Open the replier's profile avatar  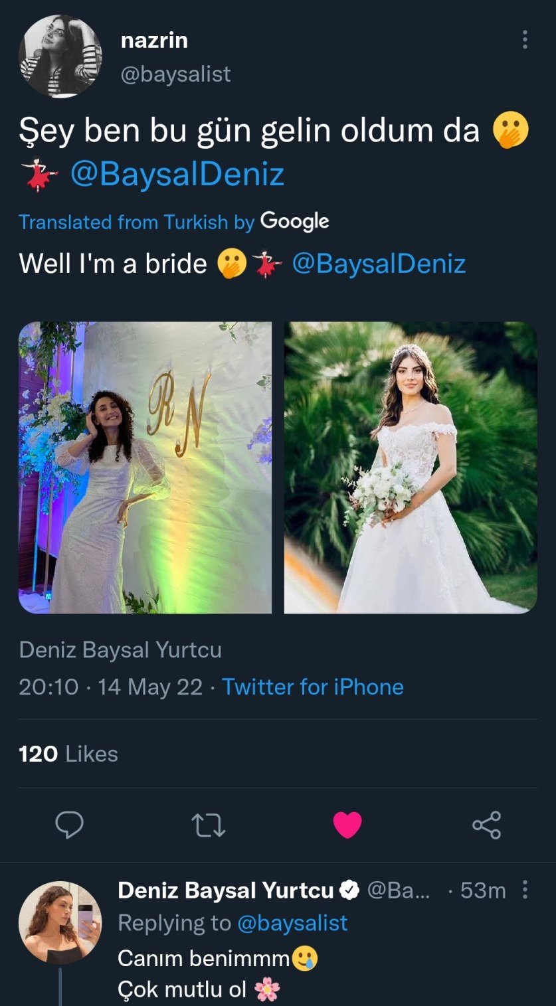click(60, 922)
